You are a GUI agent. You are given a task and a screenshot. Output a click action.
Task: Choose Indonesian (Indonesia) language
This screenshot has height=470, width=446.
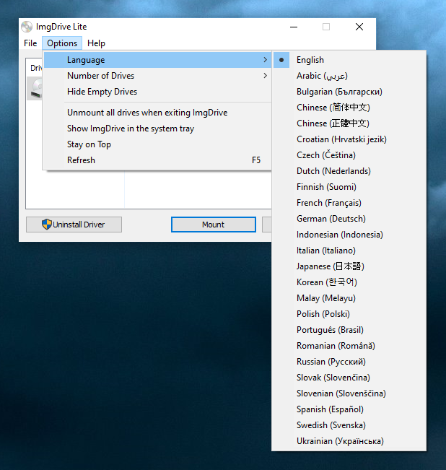click(x=349, y=235)
